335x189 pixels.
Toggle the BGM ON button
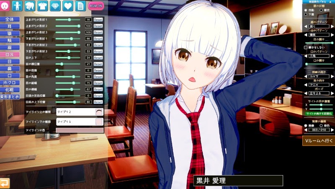pyautogui.click(x=96, y=6)
